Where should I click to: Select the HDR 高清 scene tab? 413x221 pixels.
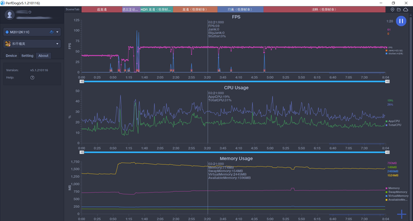[157, 10]
